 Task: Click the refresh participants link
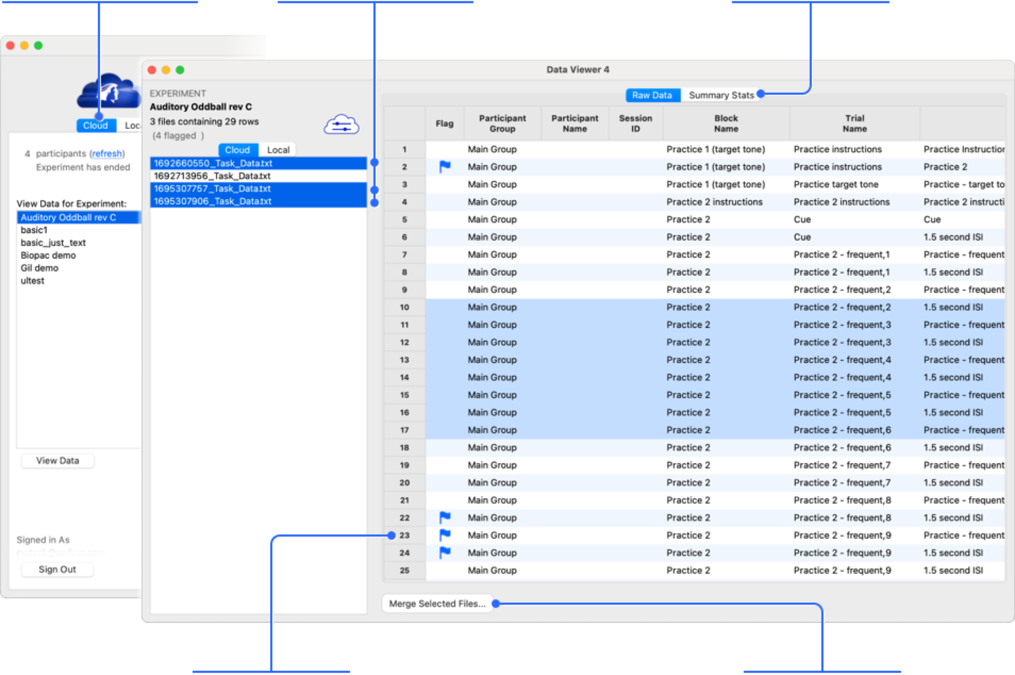(x=107, y=153)
